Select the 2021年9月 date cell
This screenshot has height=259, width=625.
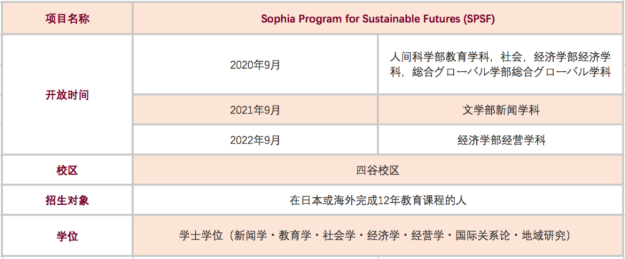(255, 110)
